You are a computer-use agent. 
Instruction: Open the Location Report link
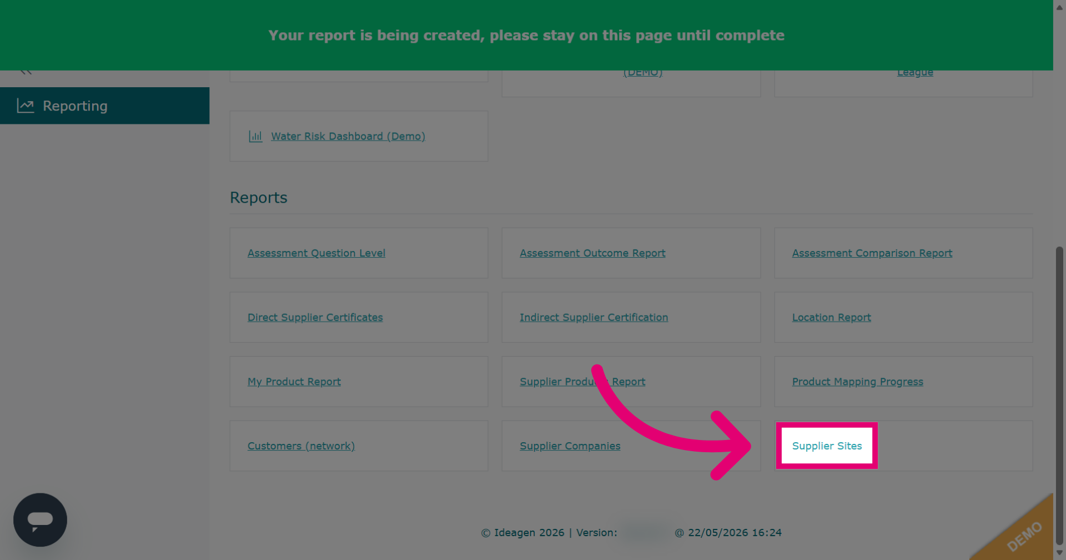pyautogui.click(x=832, y=317)
